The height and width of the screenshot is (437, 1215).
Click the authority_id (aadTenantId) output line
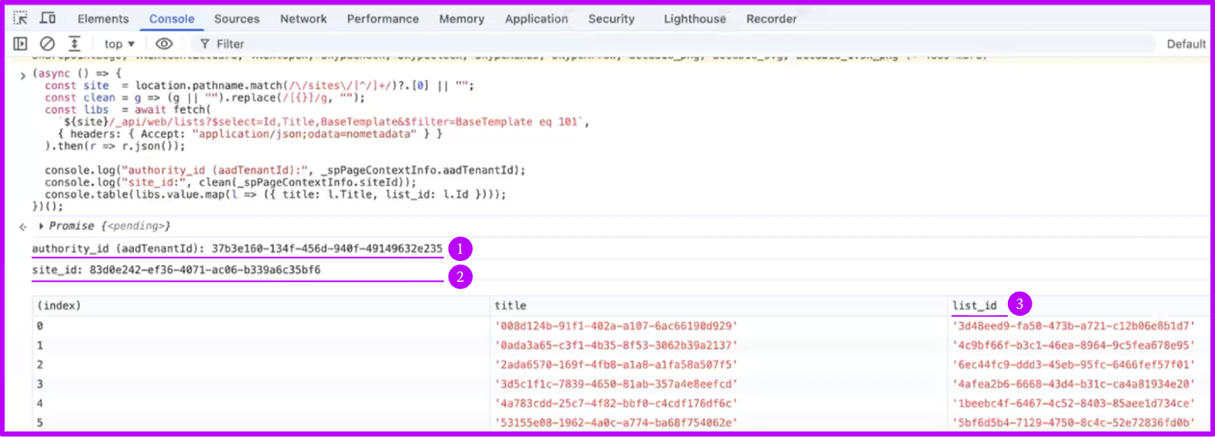pos(237,248)
